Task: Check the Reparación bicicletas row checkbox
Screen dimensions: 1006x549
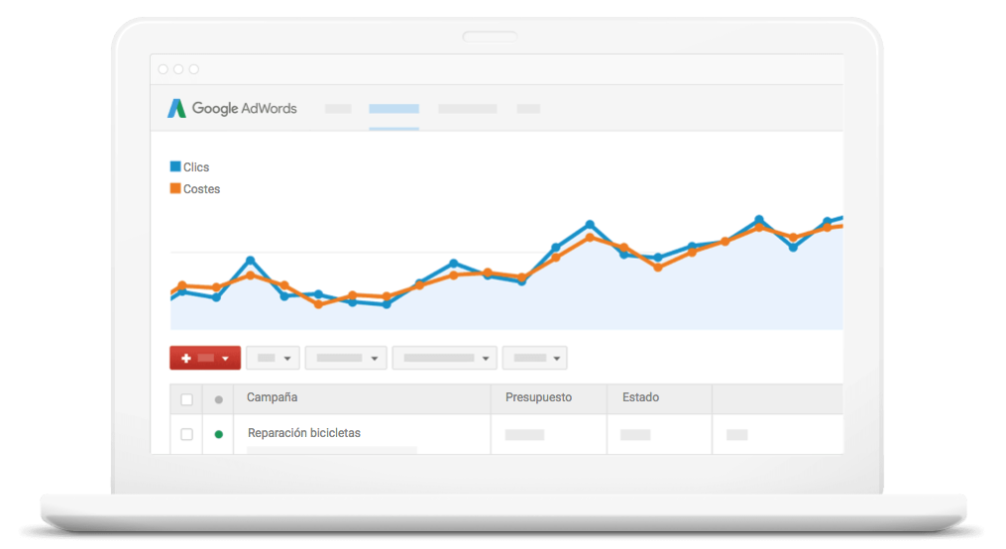Action: point(186,434)
